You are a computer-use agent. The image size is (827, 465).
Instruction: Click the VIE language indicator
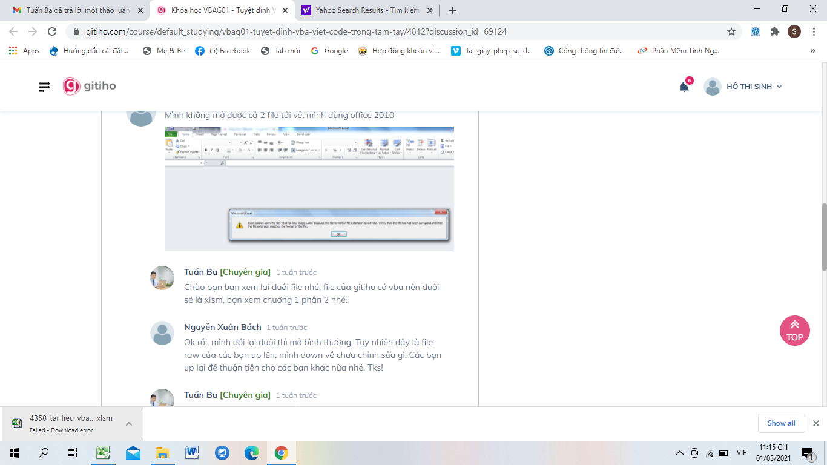(x=742, y=453)
